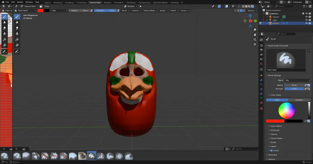This screenshot has width=313, height=164.
Task: Switch perspective/orthographic with grid navigation icon
Action: pos(255,44)
